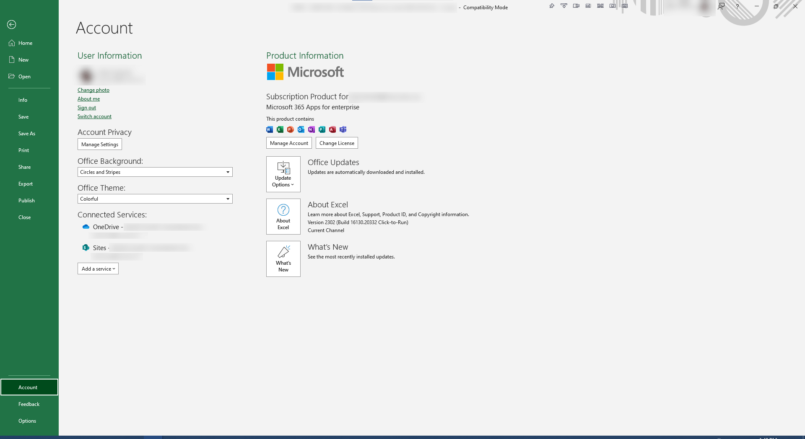This screenshot has height=439, width=805.
Task: Click the About Excel question-mark tile
Action: (283, 217)
